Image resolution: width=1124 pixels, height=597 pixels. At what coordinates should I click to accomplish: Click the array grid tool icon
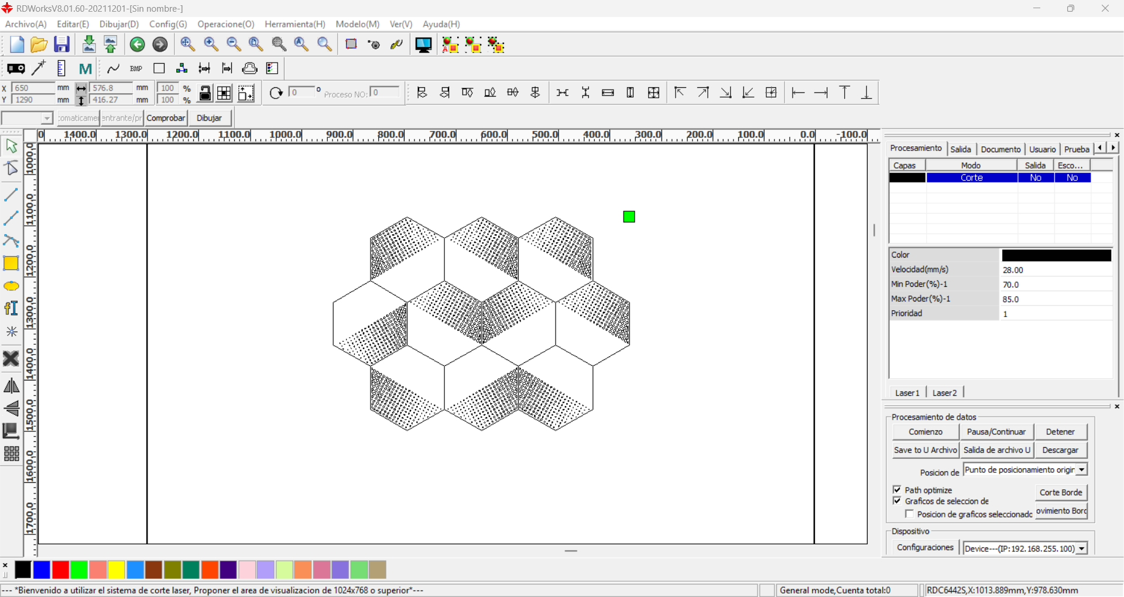11,454
